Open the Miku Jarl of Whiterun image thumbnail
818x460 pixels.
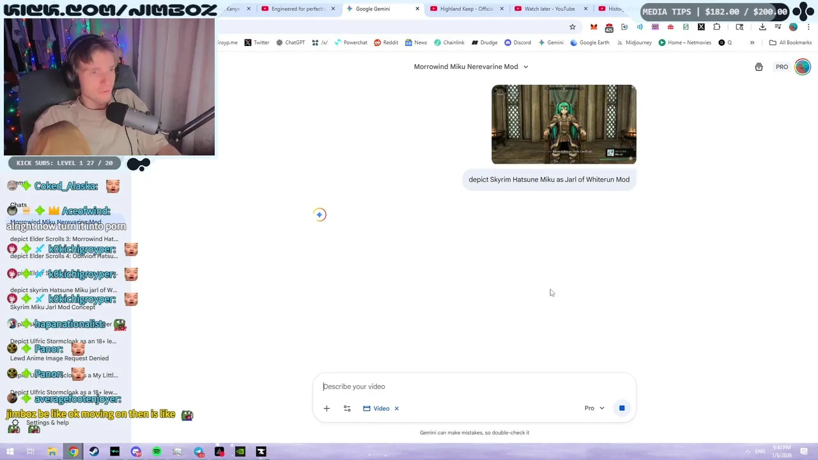tap(564, 125)
